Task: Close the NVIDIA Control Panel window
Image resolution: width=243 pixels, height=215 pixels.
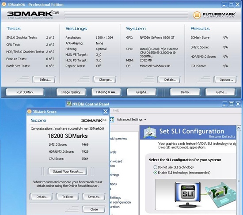Action: [238, 104]
